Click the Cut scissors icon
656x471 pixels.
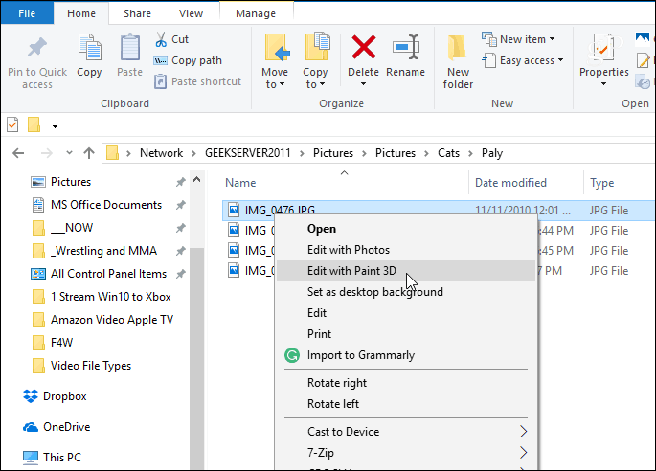[161, 39]
